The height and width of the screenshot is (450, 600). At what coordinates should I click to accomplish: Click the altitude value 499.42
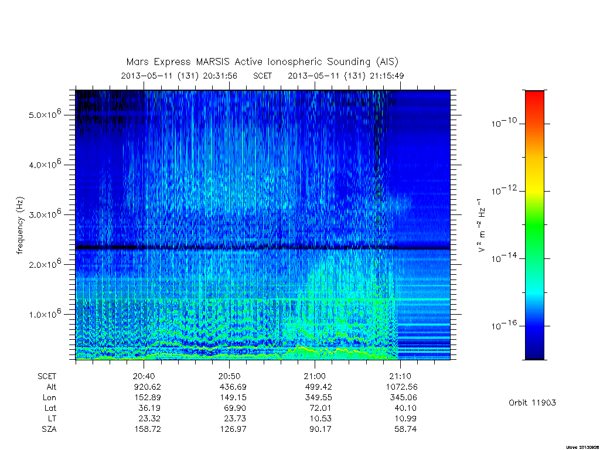pos(318,387)
